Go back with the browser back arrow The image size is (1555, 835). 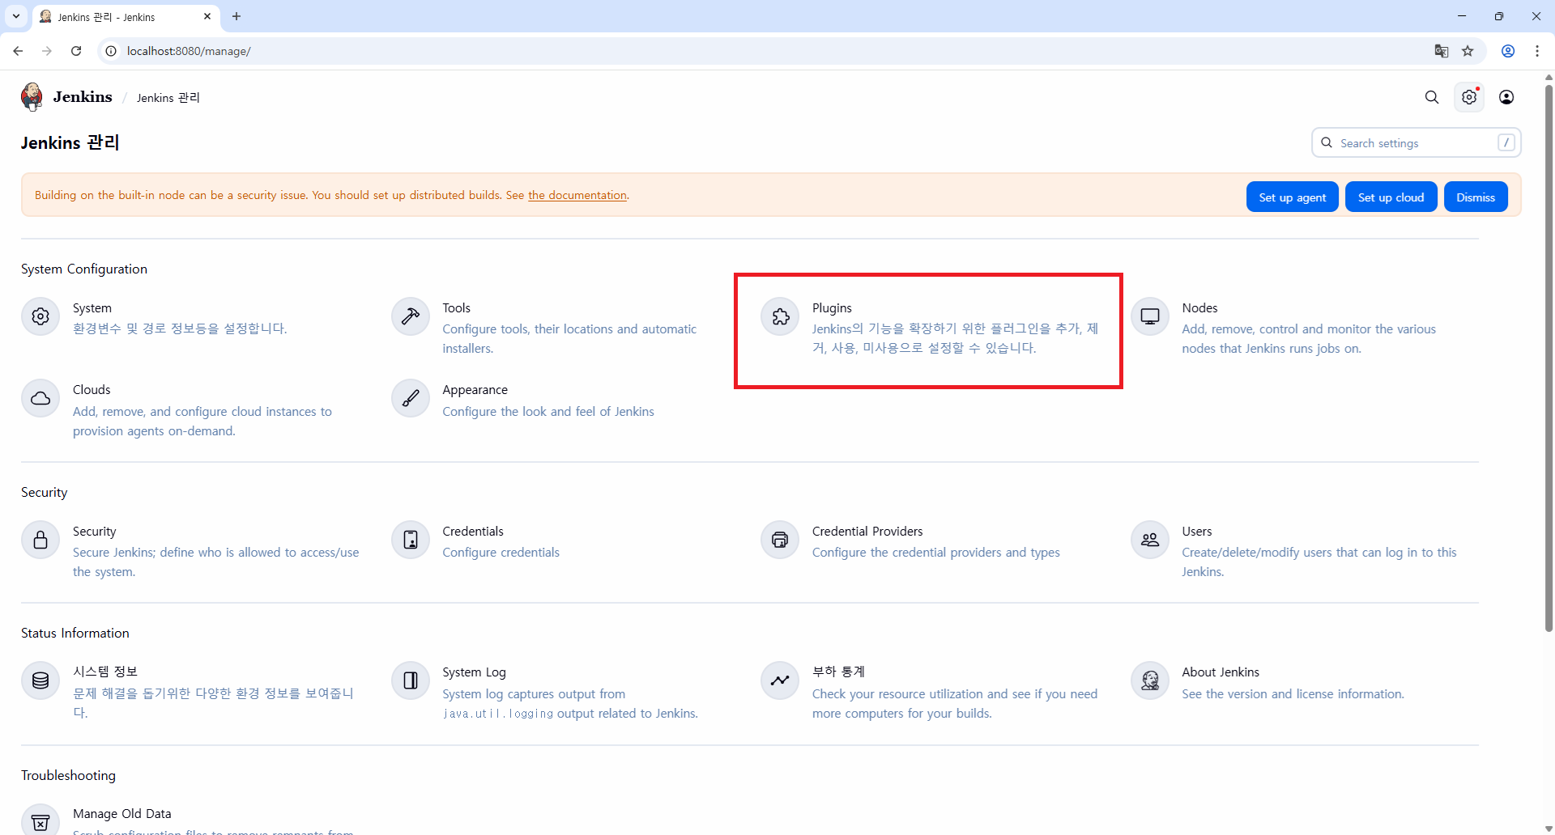[18, 51]
